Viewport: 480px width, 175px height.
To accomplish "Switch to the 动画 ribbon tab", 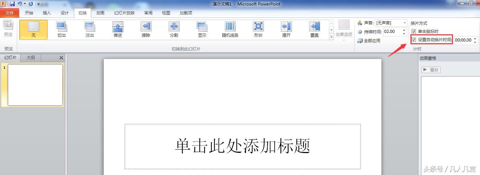I will click(x=100, y=13).
